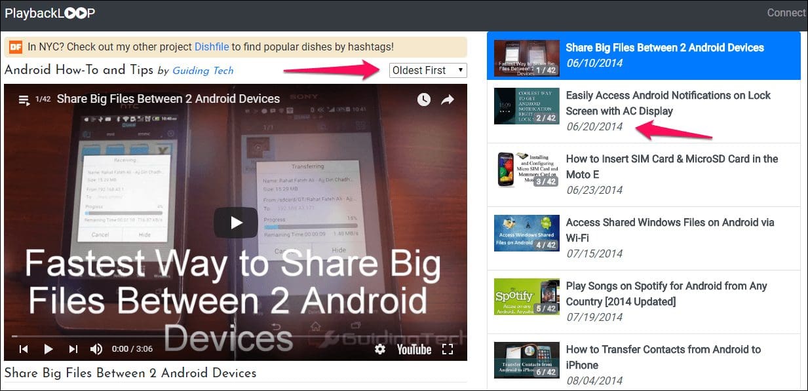Open the Oldest First sorting dropdown
Viewport: 808px width, 391px height.
pos(427,70)
